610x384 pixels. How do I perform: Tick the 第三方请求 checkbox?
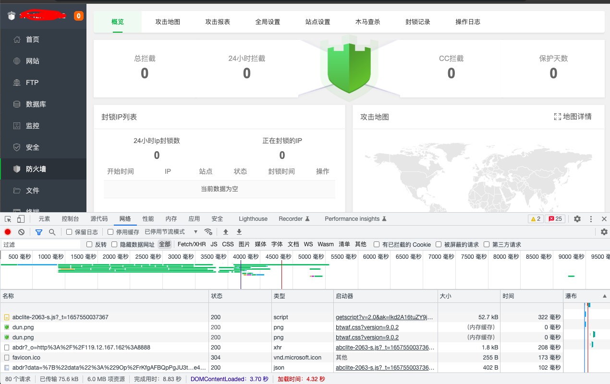click(x=487, y=244)
